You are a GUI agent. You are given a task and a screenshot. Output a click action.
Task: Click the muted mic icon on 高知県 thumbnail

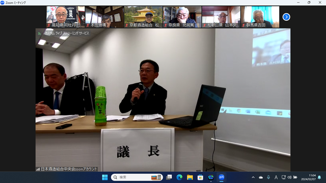click(x=49, y=25)
